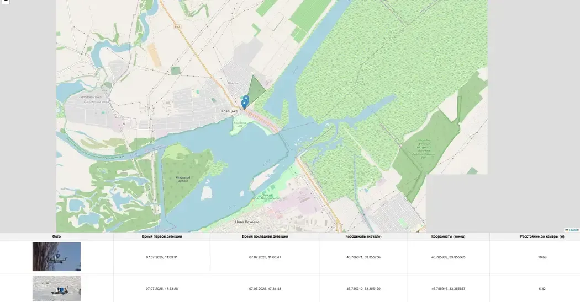Click the "Нова Каховка" label on map
Viewport: 580px width, 302px height.
(247, 222)
